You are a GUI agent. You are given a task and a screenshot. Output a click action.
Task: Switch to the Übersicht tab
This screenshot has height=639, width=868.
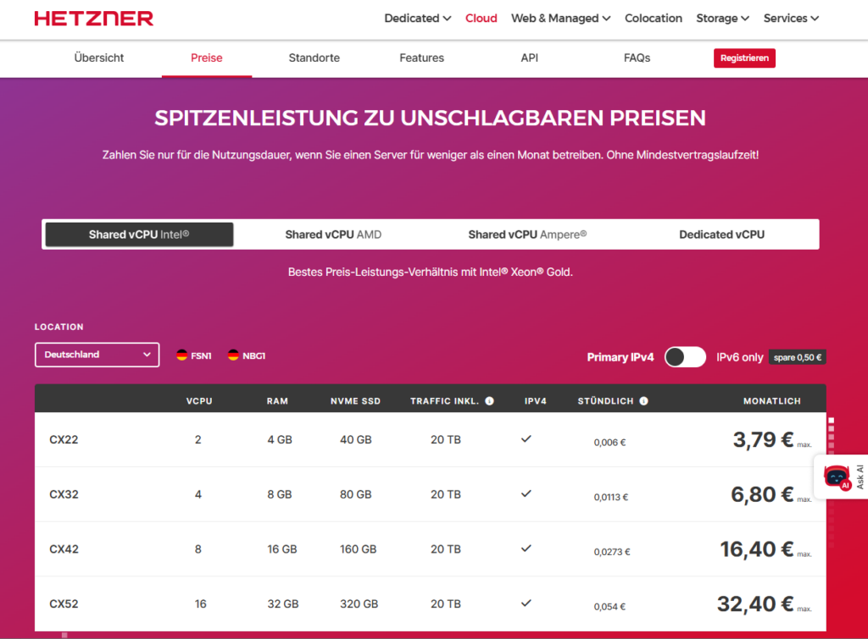[99, 58]
